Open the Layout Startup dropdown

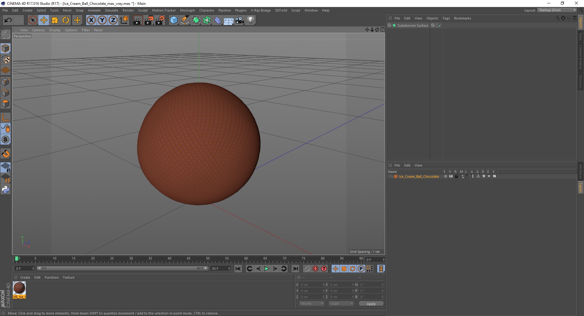tap(557, 10)
